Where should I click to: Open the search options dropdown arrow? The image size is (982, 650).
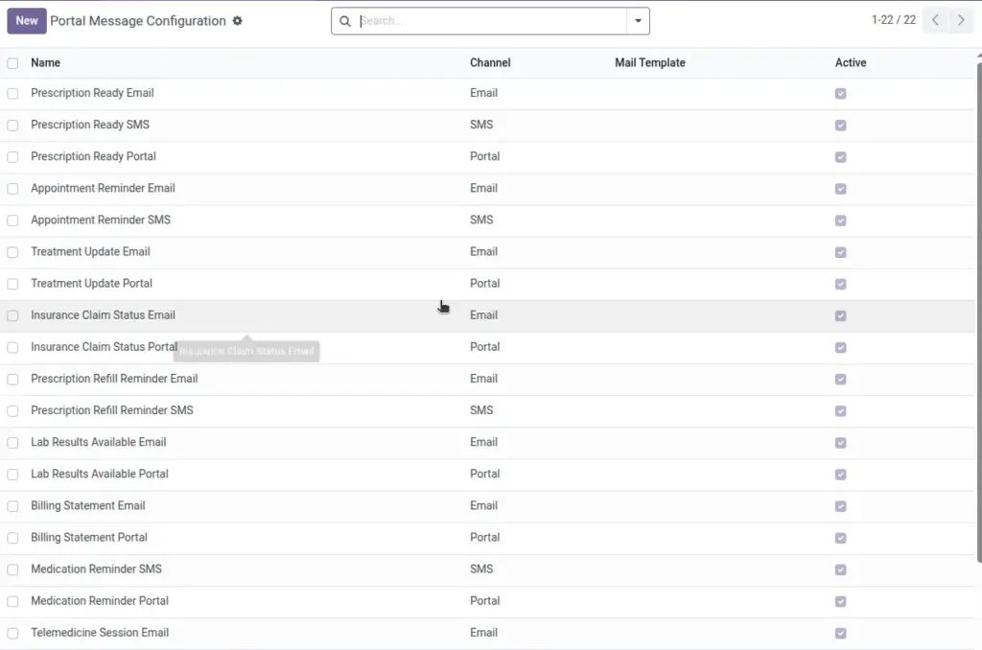(638, 21)
